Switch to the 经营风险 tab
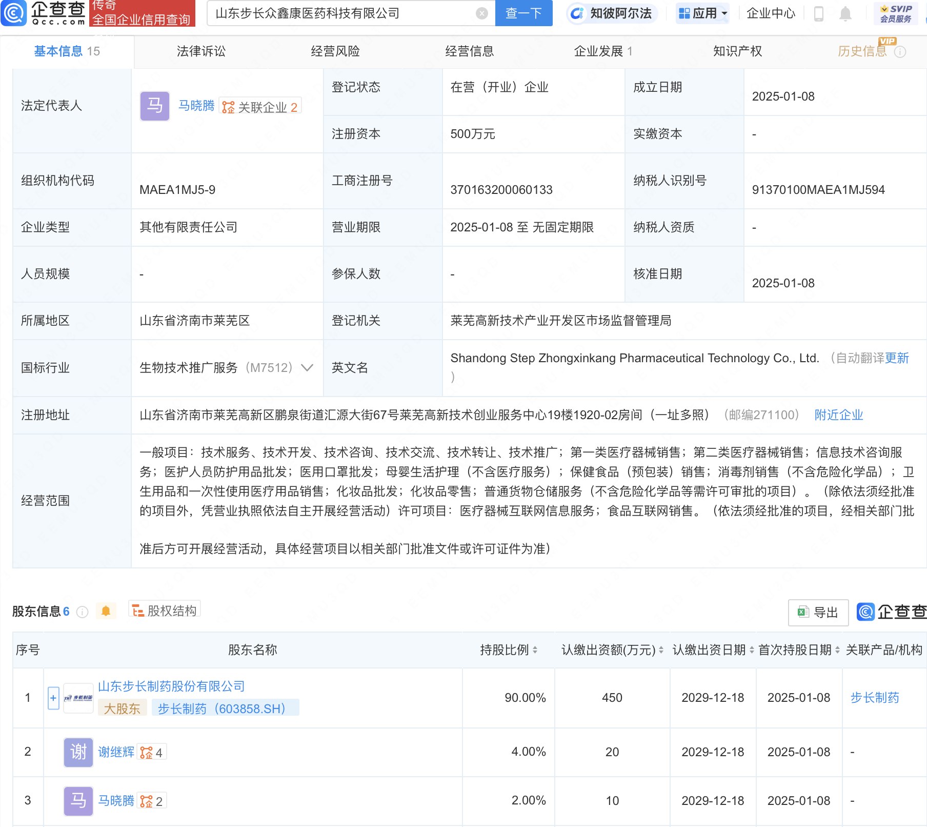This screenshot has width=927, height=827. click(x=335, y=51)
